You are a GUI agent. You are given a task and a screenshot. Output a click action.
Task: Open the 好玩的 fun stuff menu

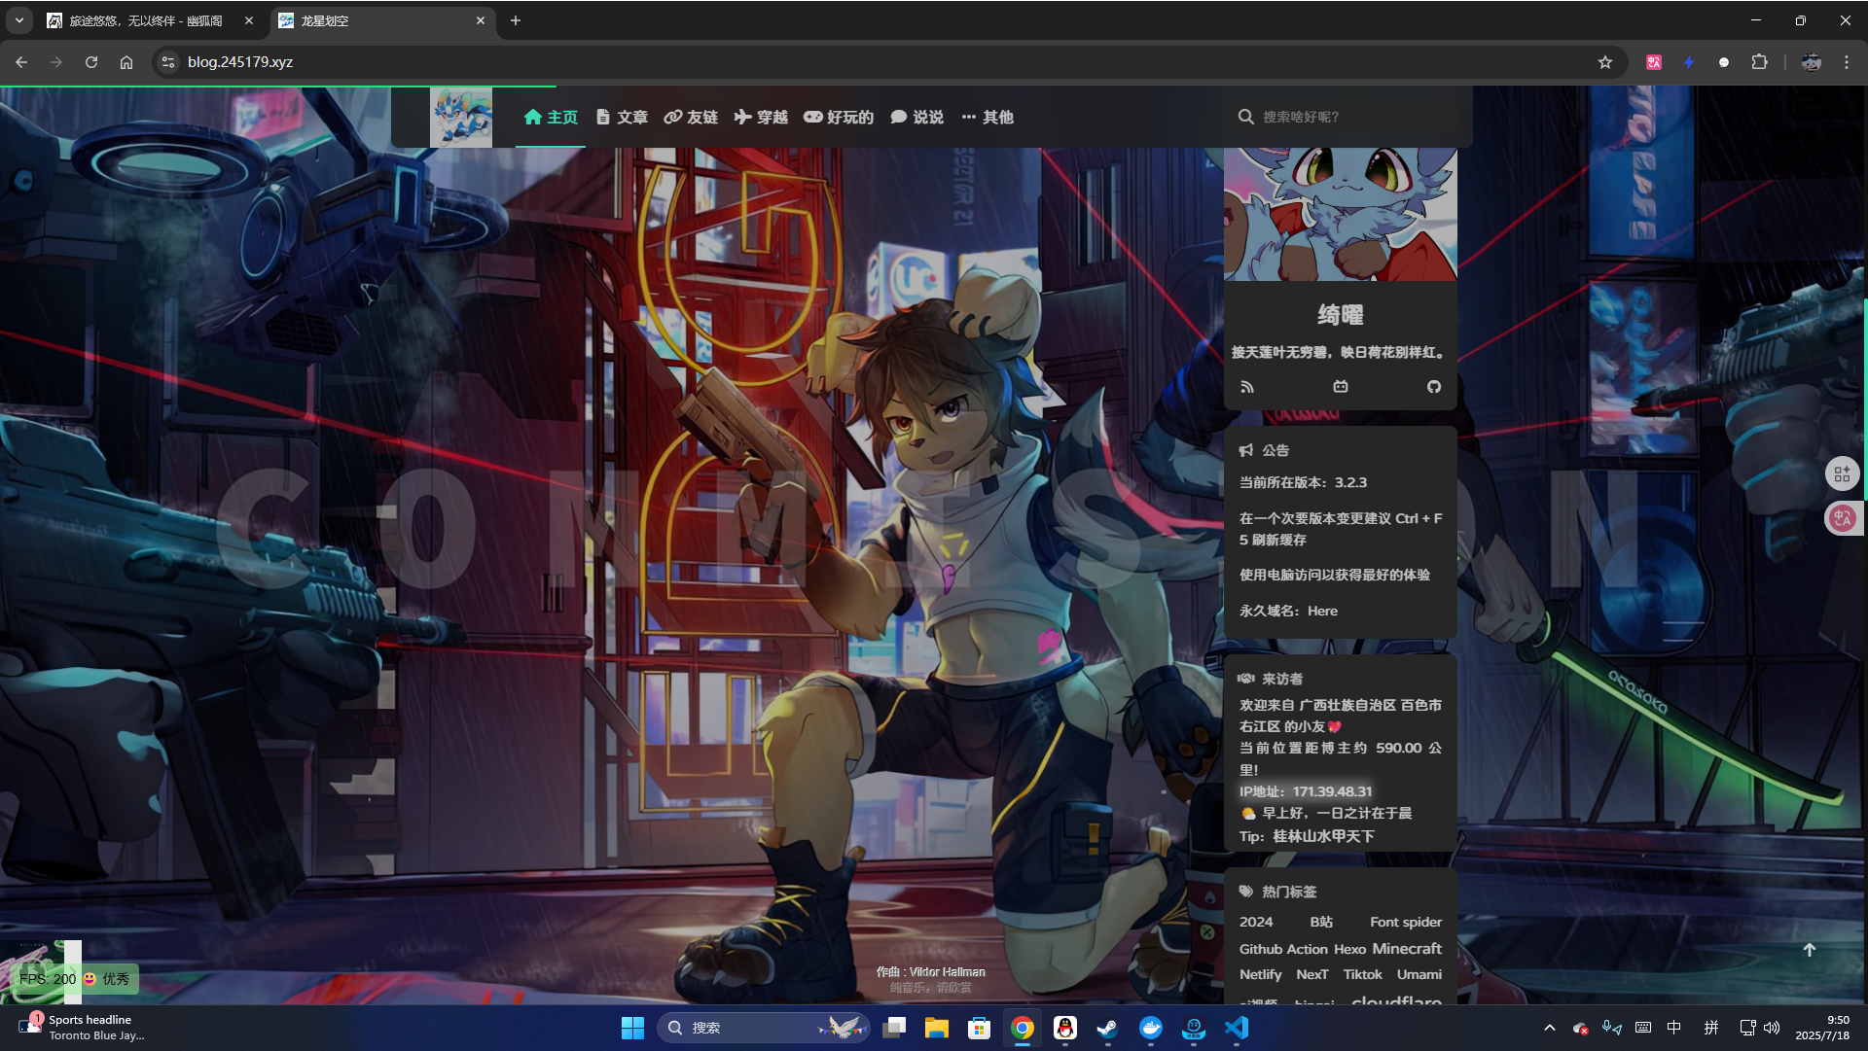[x=839, y=117]
